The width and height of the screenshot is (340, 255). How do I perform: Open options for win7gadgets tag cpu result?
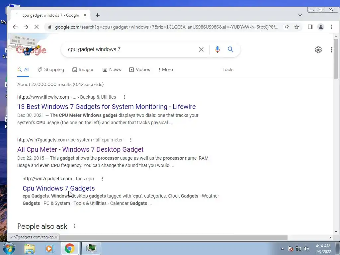(x=102, y=179)
